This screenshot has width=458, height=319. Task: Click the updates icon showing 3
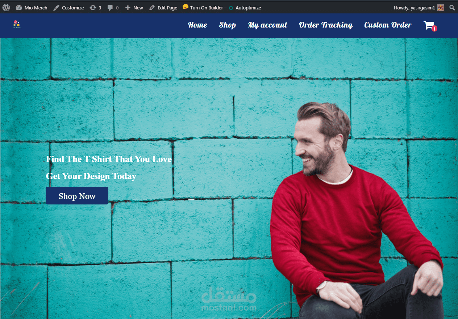93,8
